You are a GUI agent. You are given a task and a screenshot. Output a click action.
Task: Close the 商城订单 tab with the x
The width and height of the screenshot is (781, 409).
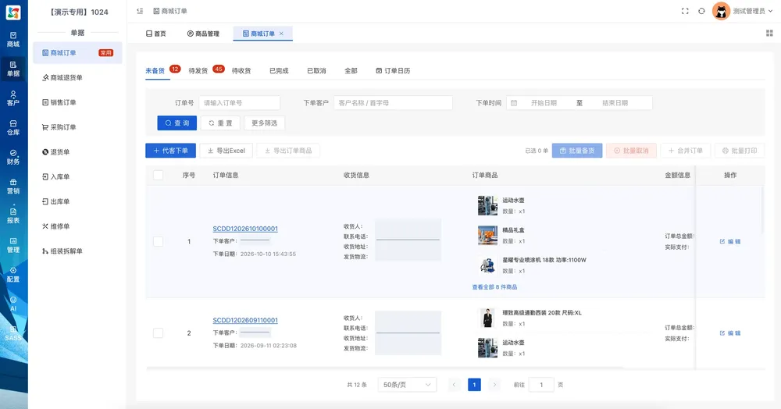coord(281,34)
